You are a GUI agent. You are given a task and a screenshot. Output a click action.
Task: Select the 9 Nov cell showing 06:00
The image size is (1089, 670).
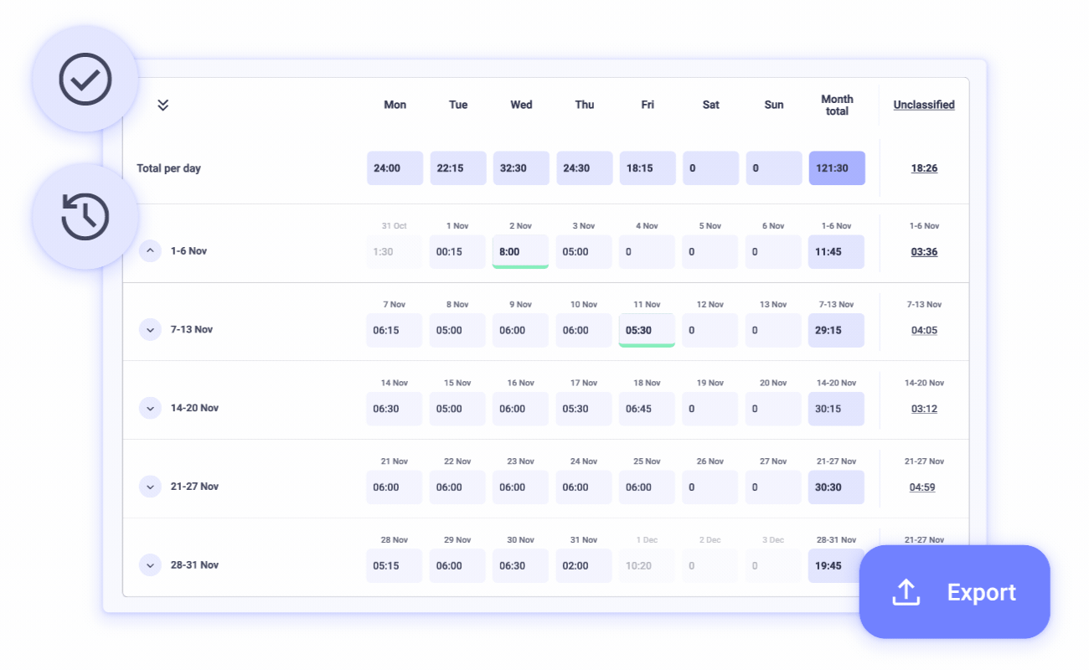(521, 331)
